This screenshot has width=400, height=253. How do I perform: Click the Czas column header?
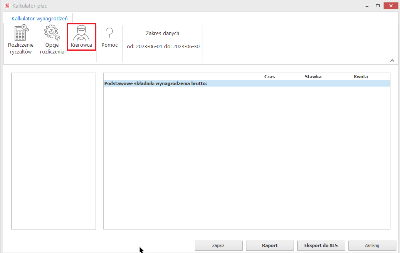coord(269,77)
